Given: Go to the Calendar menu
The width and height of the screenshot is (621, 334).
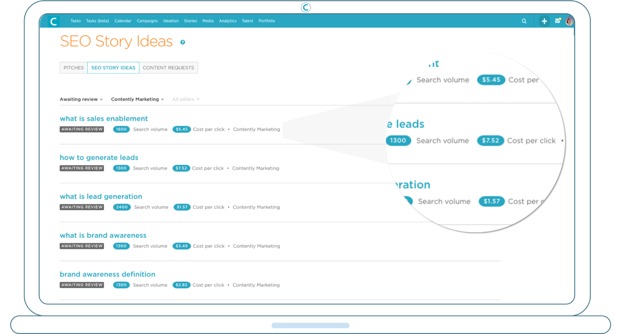Looking at the screenshot, I should [123, 21].
